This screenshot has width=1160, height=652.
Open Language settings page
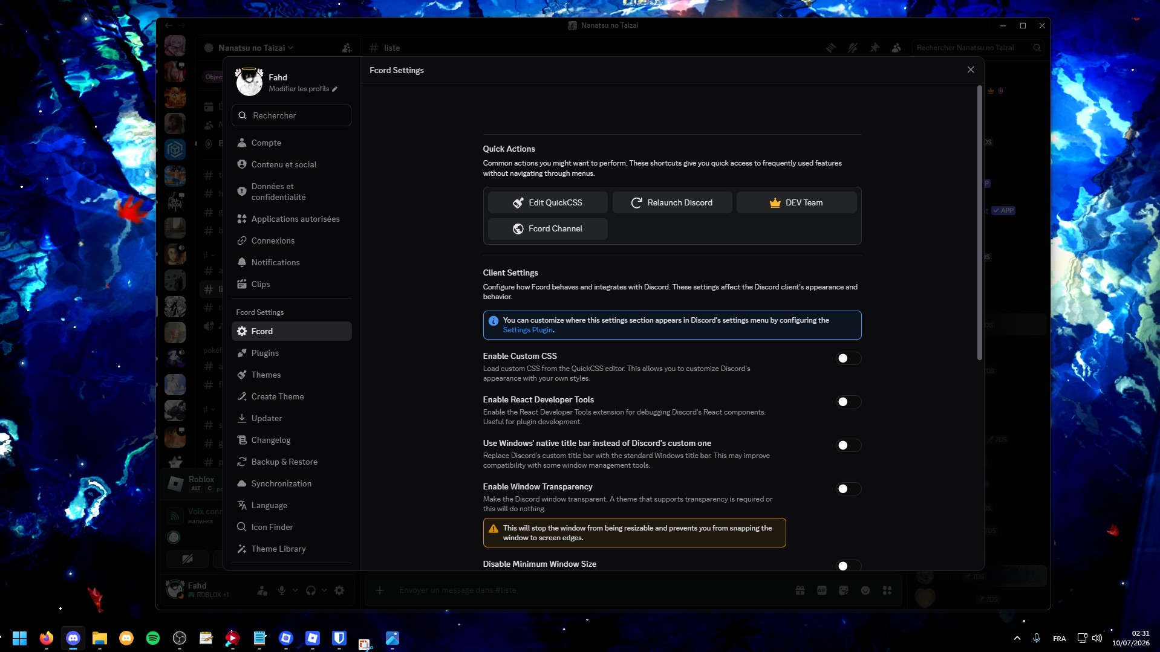292,505
